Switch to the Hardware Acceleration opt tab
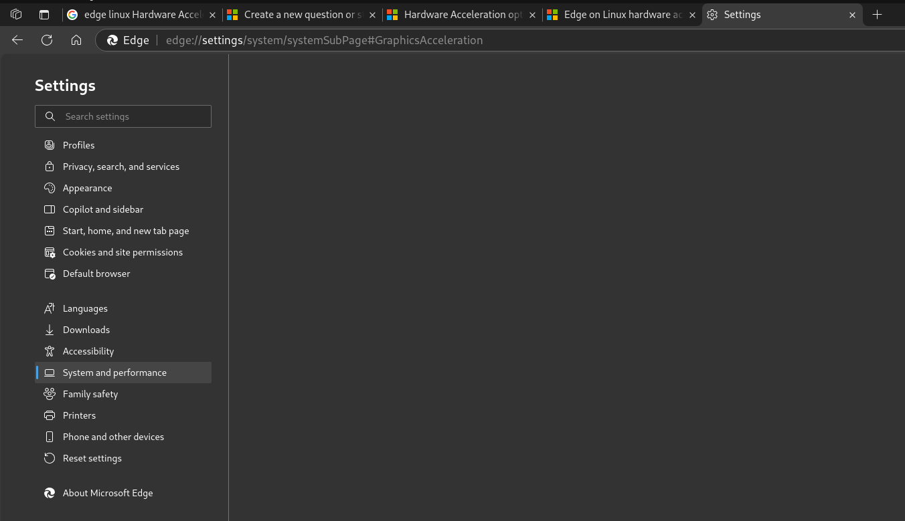This screenshot has height=521, width=905. (462, 14)
